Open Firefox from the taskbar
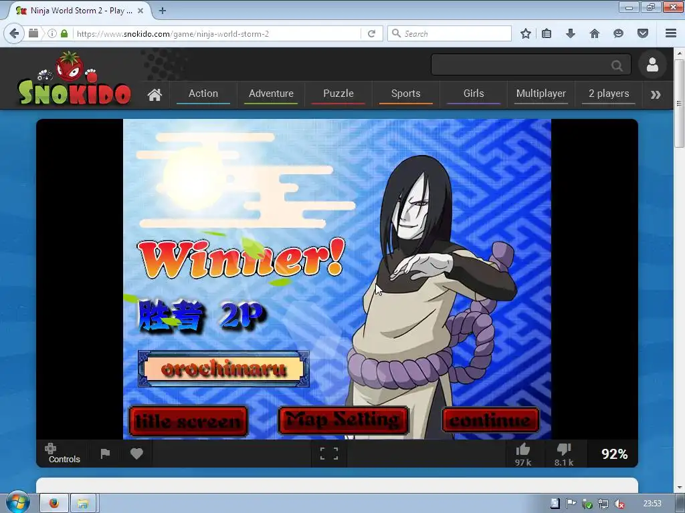The height and width of the screenshot is (513, 685). tap(54, 504)
